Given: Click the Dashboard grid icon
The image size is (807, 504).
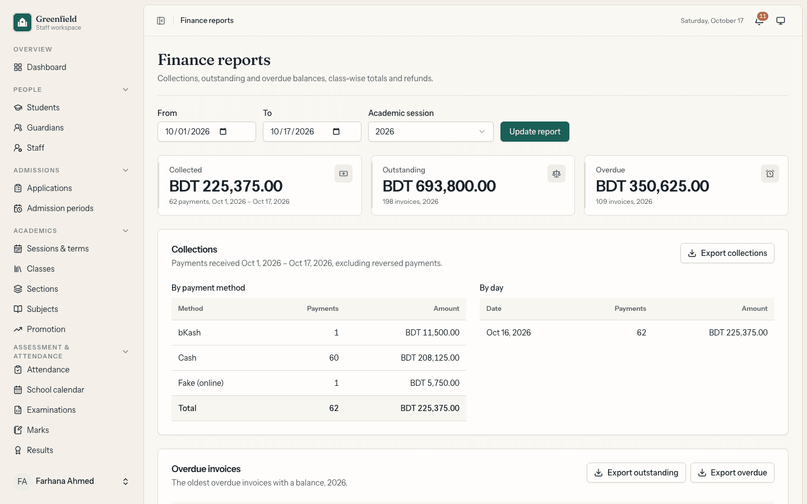Looking at the screenshot, I should pyautogui.click(x=18, y=67).
